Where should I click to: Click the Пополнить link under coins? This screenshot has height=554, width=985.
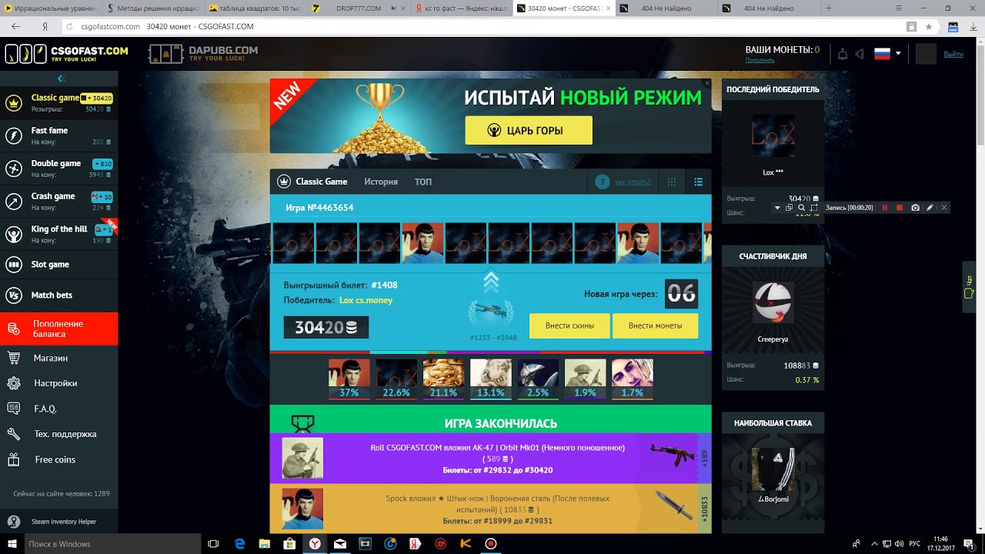pyautogui.click(x=760, y=60)
